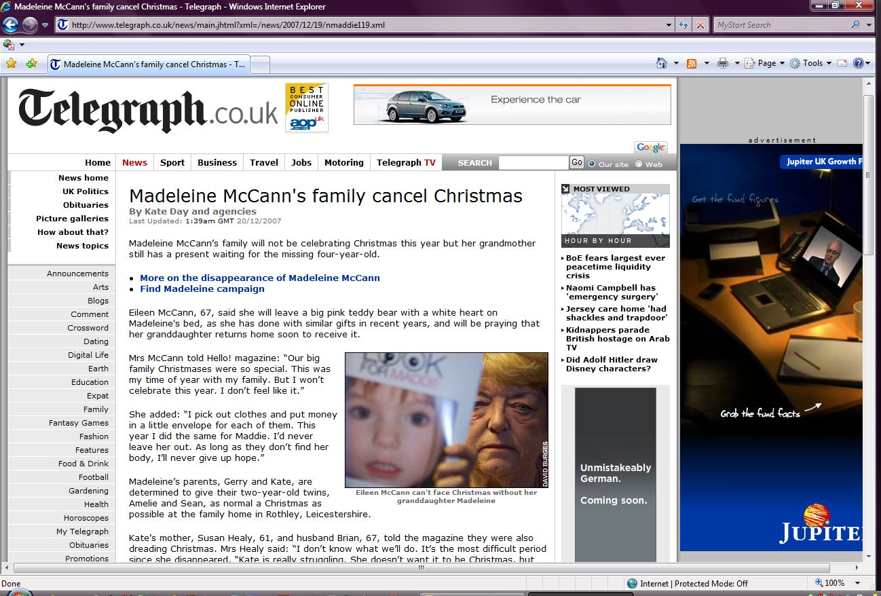This screenshot has height=596, width=881.
Task: Click the Add to Favorites icon
Action: (31, 64)
